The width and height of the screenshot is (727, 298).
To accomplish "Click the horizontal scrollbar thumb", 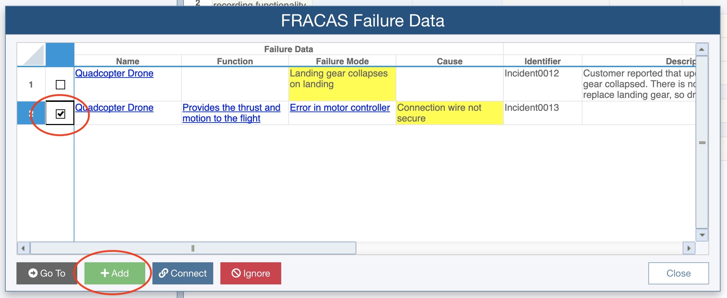I will click(x=193, y=248).
